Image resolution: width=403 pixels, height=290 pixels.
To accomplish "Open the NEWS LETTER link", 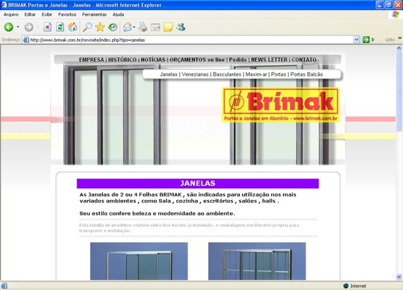I will (269, 60).
